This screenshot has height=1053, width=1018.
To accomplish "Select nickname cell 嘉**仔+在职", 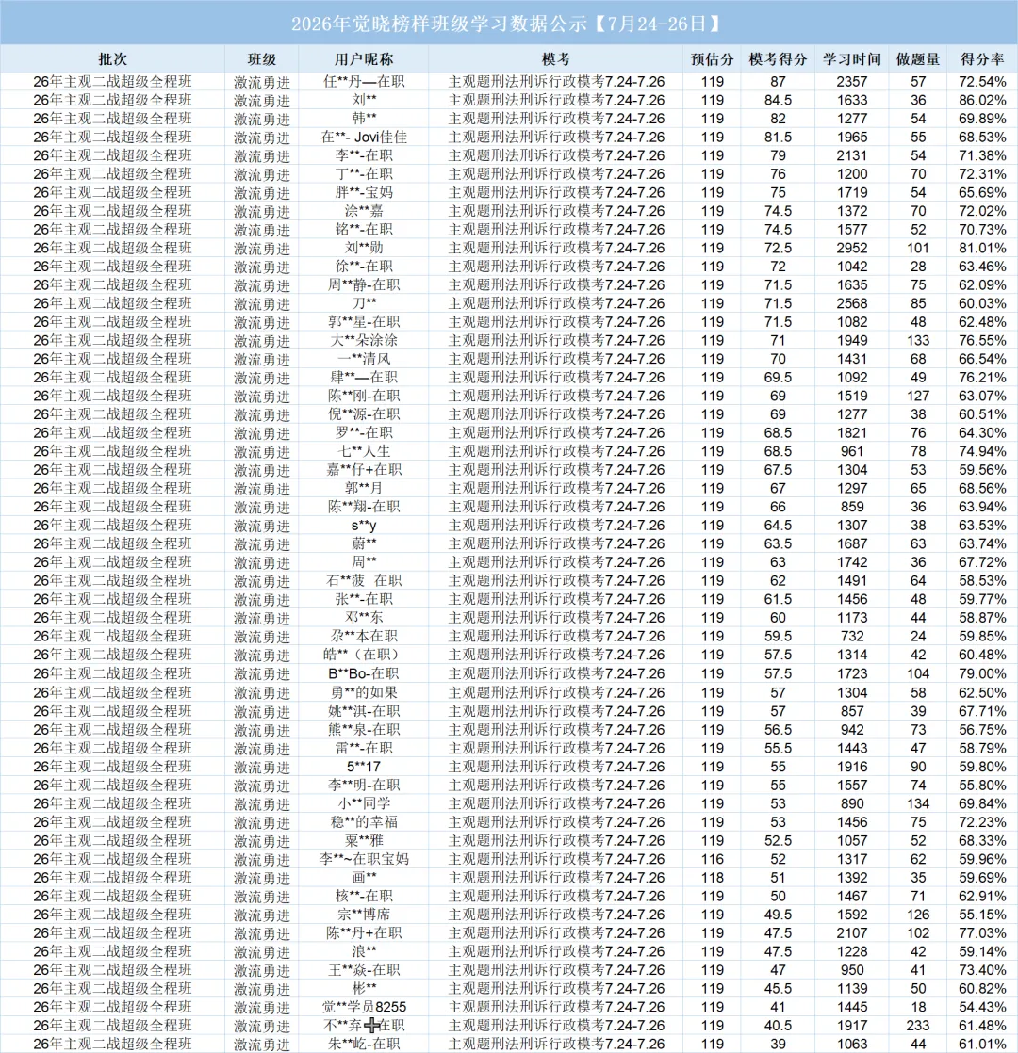I will point(364,469).
